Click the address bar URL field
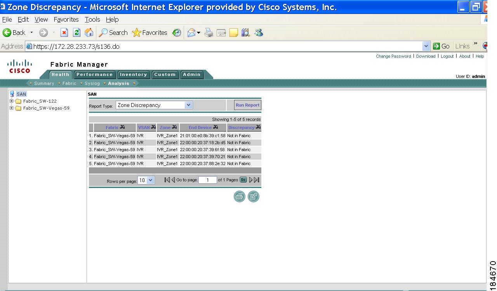 pyautogui.click(x=228, y=46)
